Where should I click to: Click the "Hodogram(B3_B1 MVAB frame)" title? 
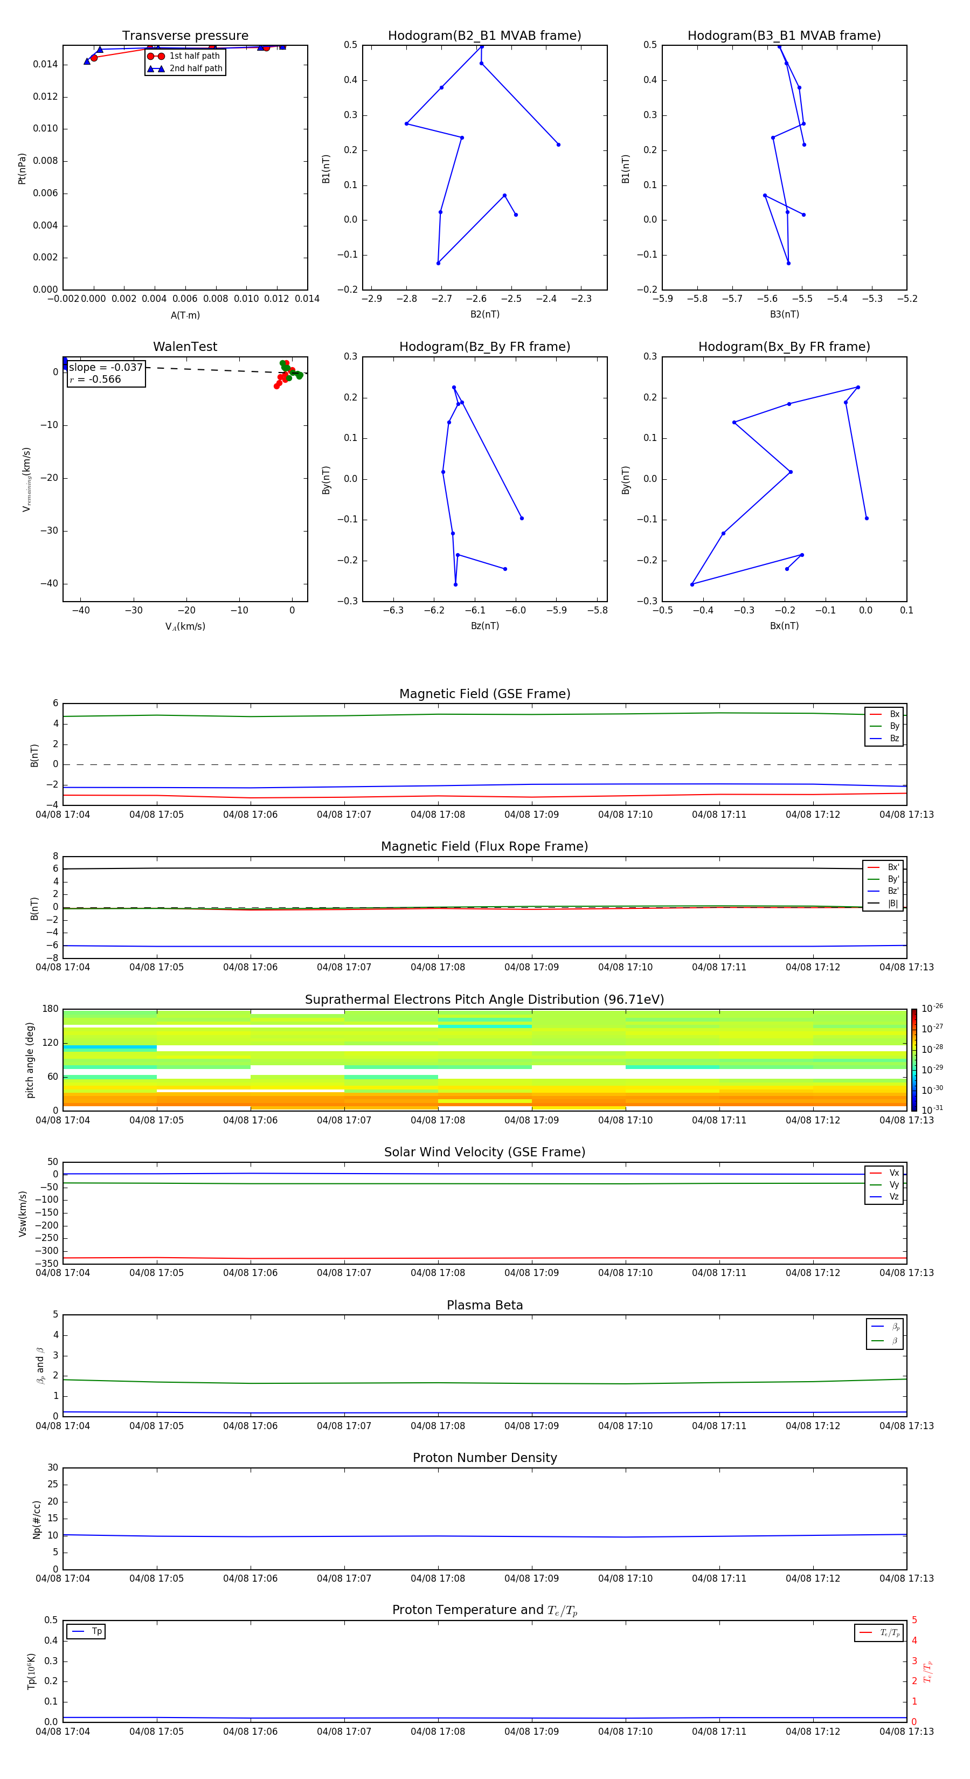coord(784,36)
